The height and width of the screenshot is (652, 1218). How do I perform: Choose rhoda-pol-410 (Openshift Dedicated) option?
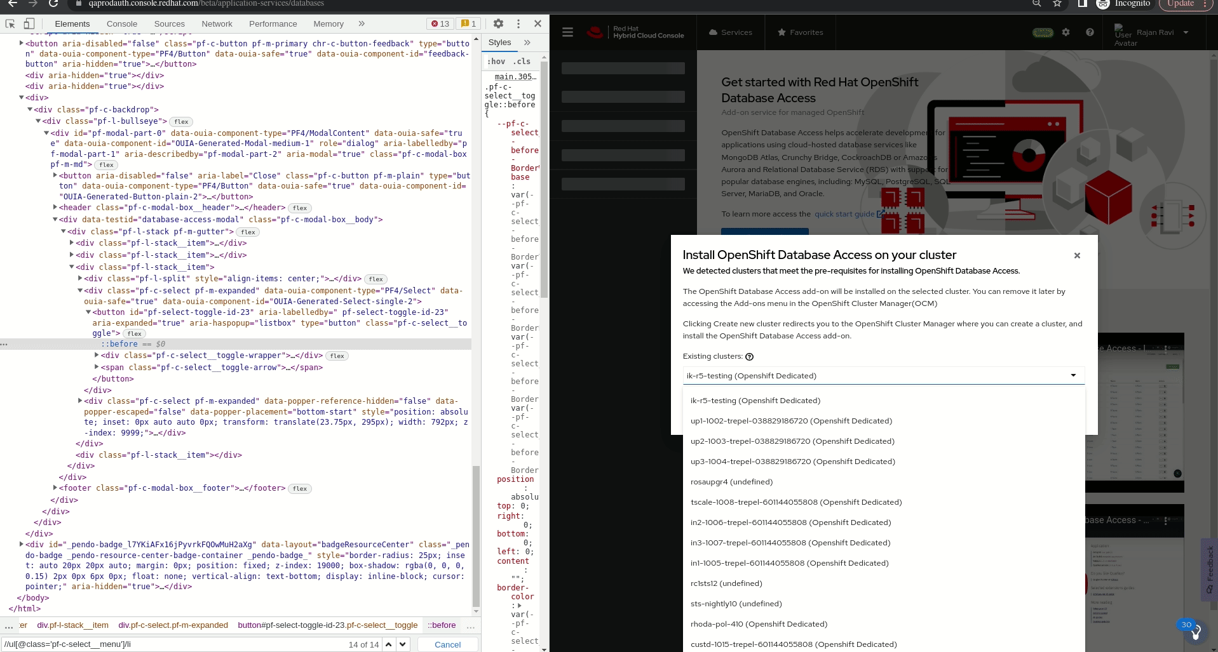click(x=884, y=624)
